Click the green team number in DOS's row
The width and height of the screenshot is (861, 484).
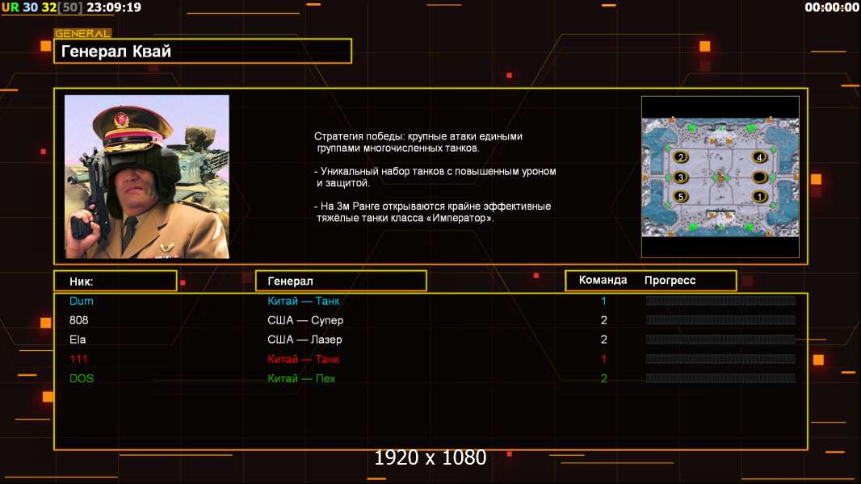(603, 378)
